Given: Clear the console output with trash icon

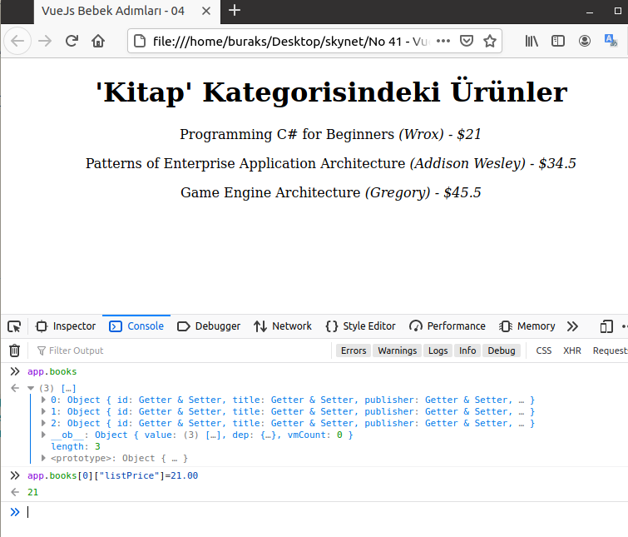Looking at the screenshot, I should [x=14, y=351].
